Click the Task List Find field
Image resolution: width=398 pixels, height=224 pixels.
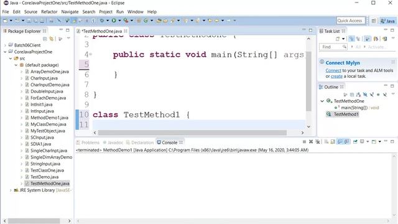(x=333, y=47)
